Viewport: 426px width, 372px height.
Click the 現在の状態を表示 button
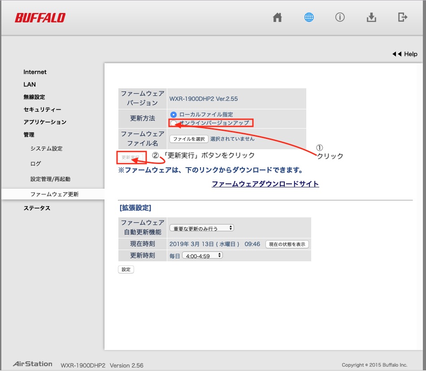[x=287, y=244]
